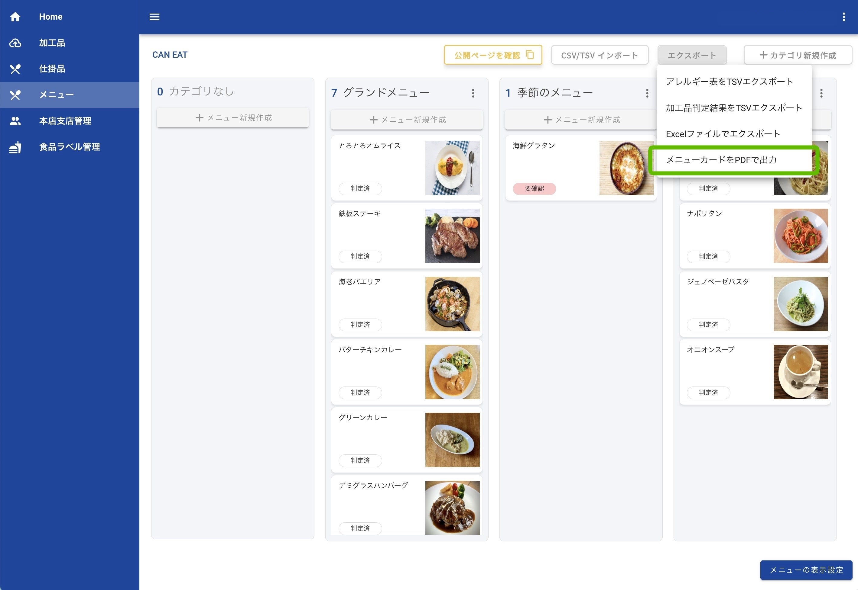This screenshot has width=858, height=590.
Task: Click the エクスポート dropdown button
Action: pos(691,55)
